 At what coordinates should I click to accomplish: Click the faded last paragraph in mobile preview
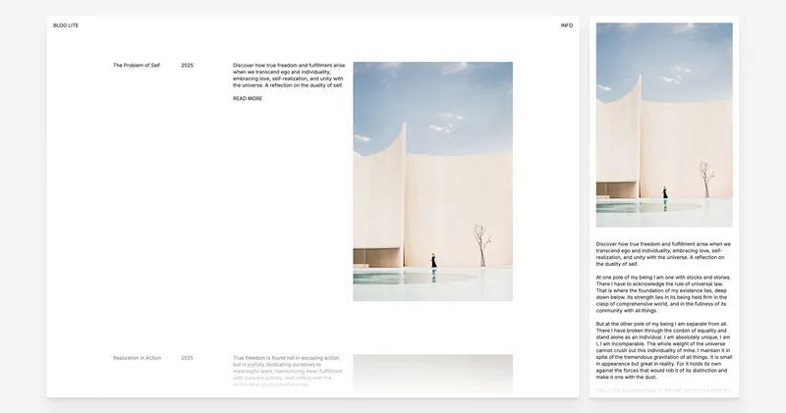pos(663,389)
